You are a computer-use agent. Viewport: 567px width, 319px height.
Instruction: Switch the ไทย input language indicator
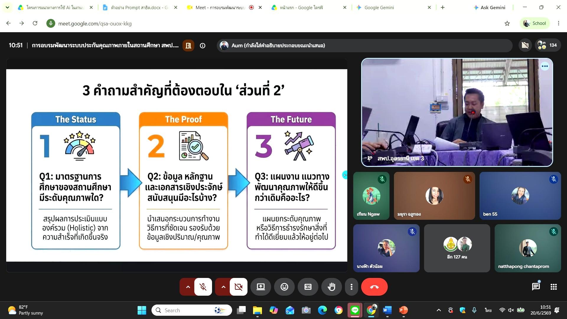click(488, 310)
